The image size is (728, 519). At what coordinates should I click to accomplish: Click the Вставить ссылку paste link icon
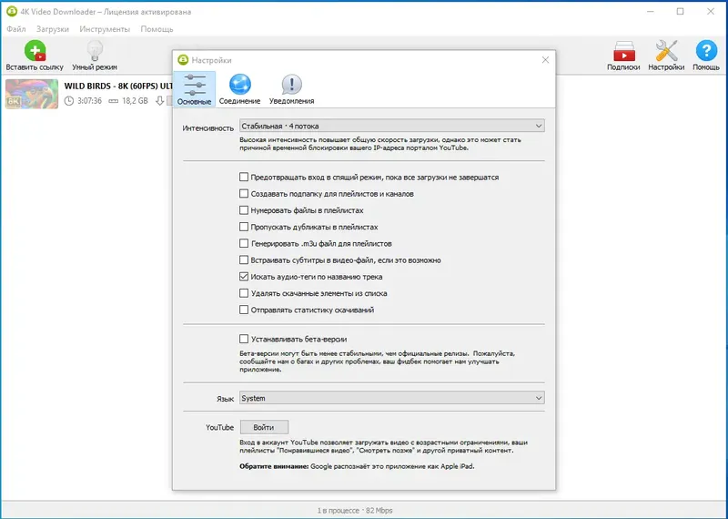(x=35, y=51)
